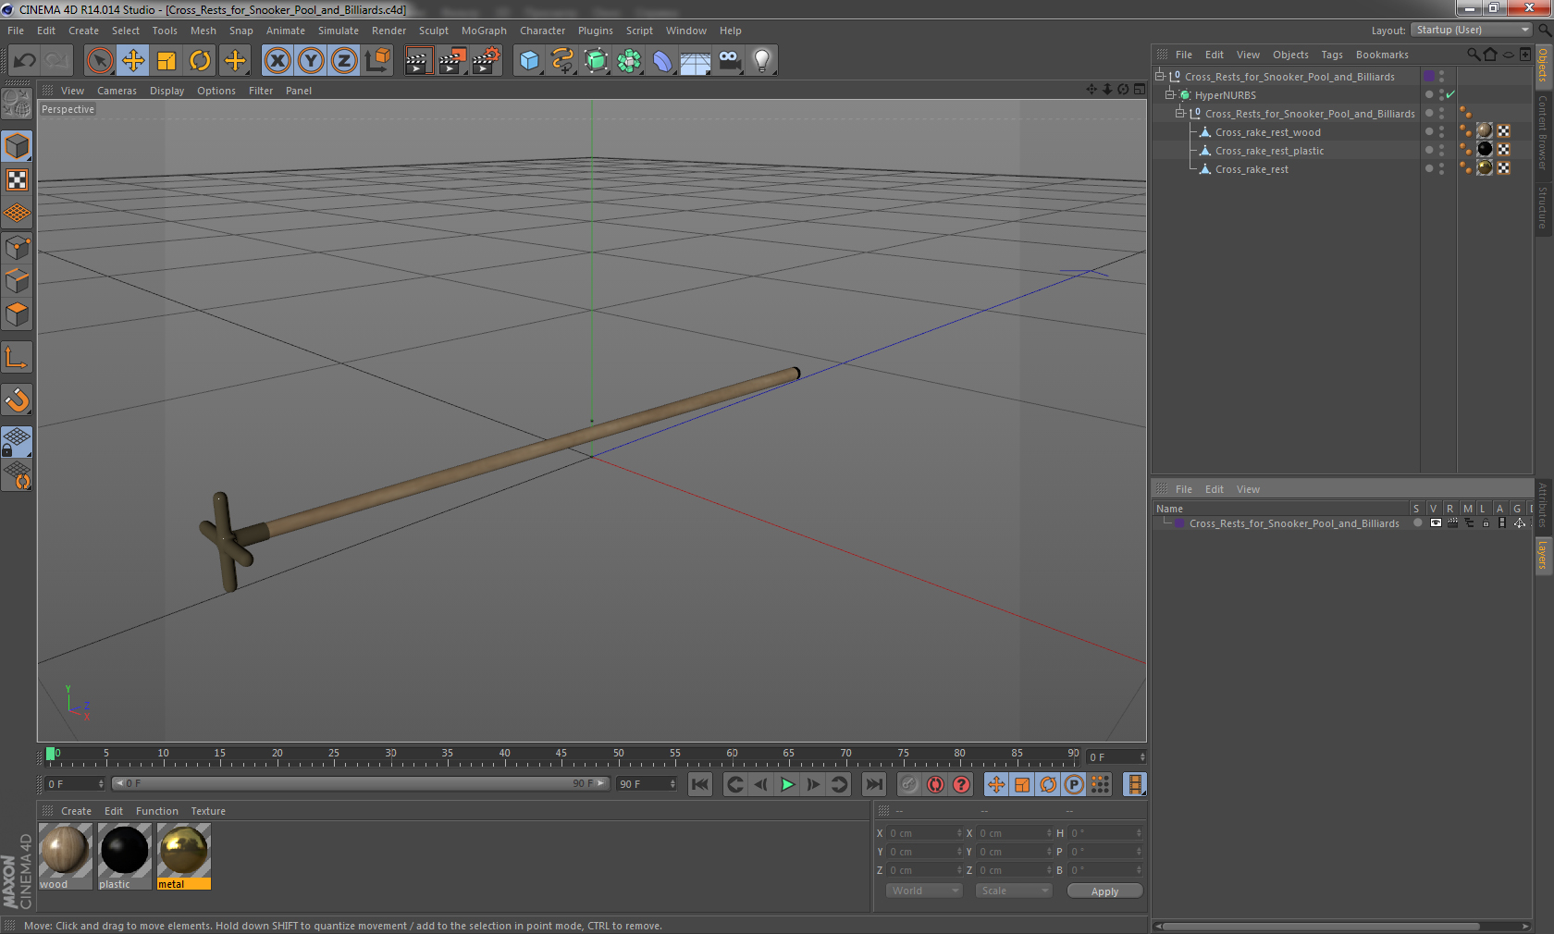Open the Layout dropdown Startup (User)
Viewport: 1554px width, 934px height.
point(1472,30)
